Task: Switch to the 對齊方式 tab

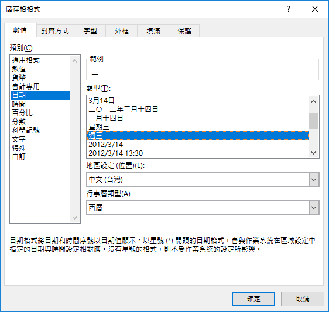Action: 55,31
